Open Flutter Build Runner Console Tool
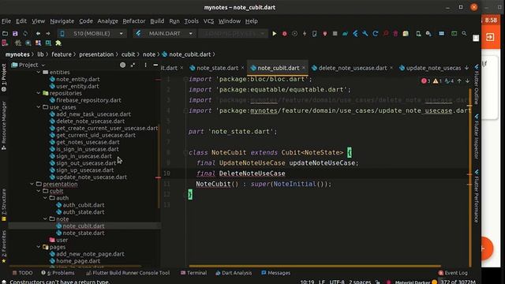505x284 pixels. point(128,273)
